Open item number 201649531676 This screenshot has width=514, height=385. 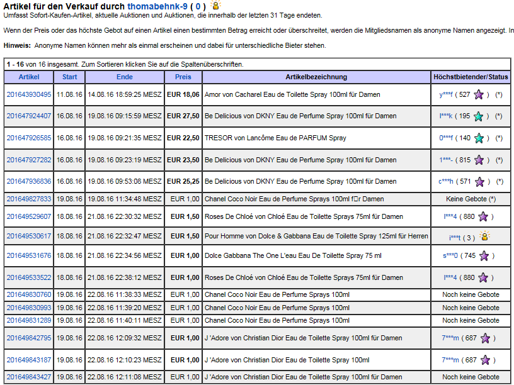(29, 255)
